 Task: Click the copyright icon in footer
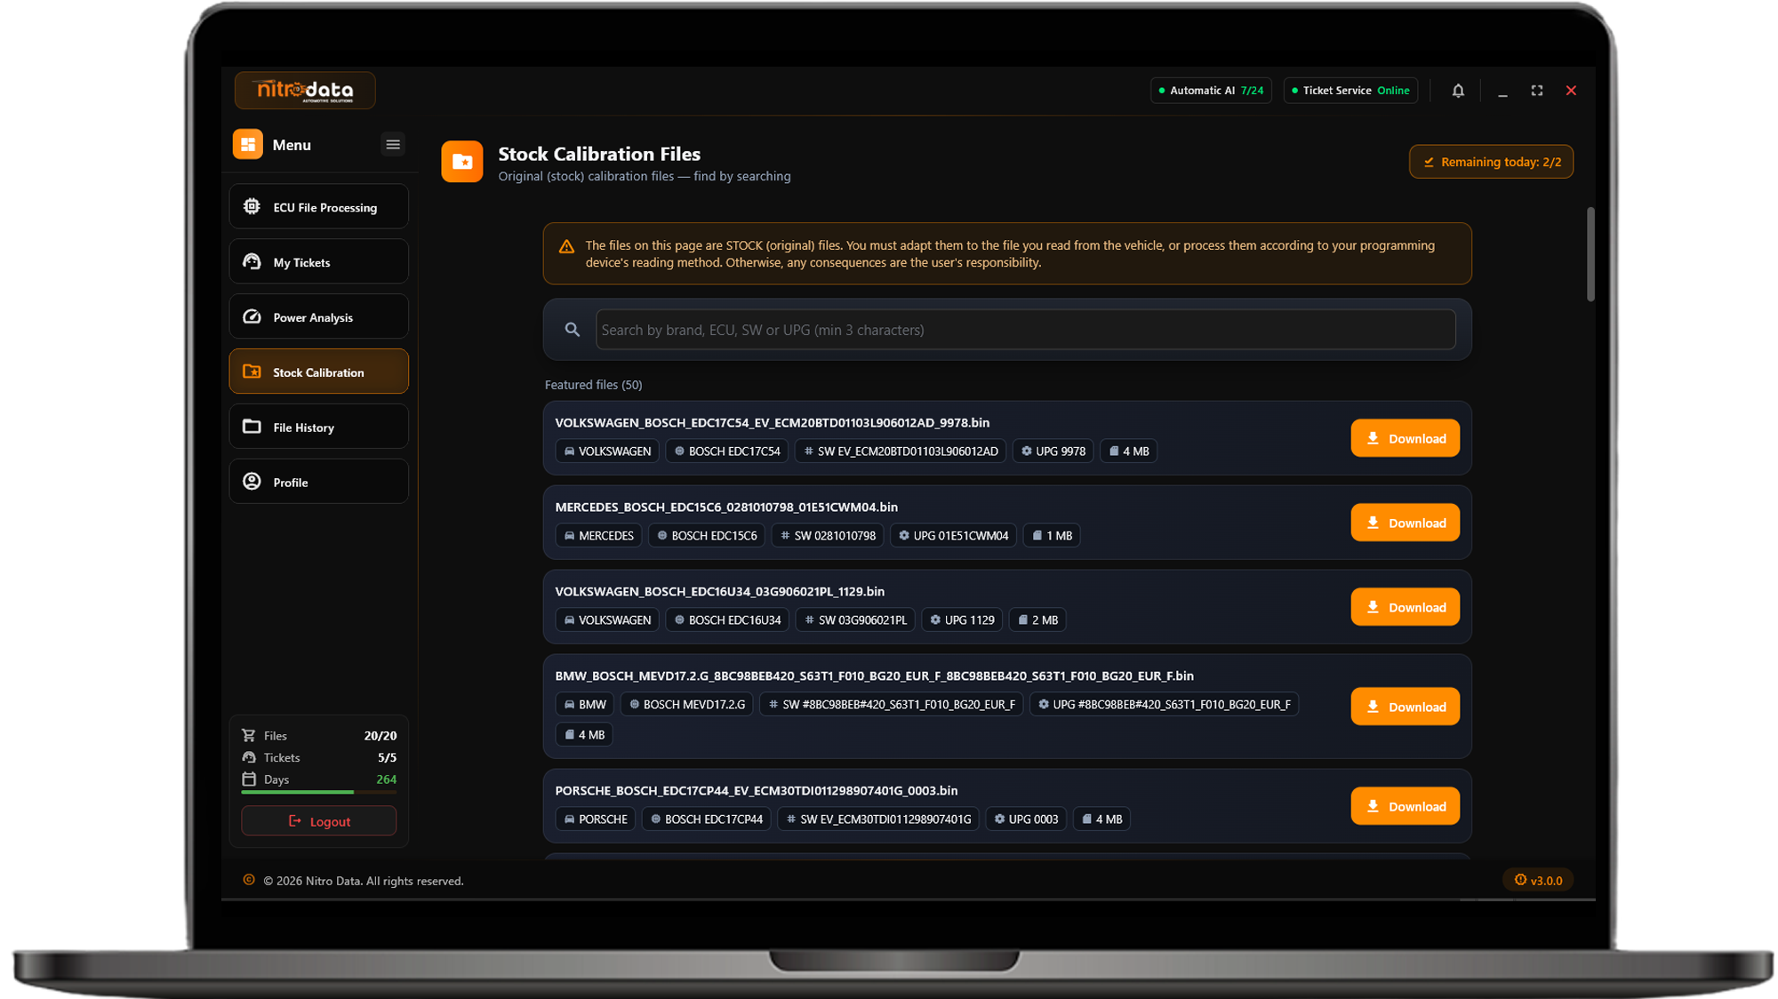tap(249, 881)
